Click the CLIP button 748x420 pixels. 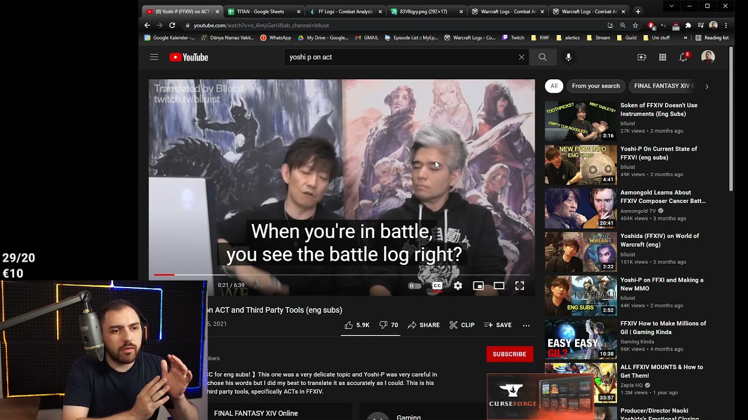click(x=462, y=325)
